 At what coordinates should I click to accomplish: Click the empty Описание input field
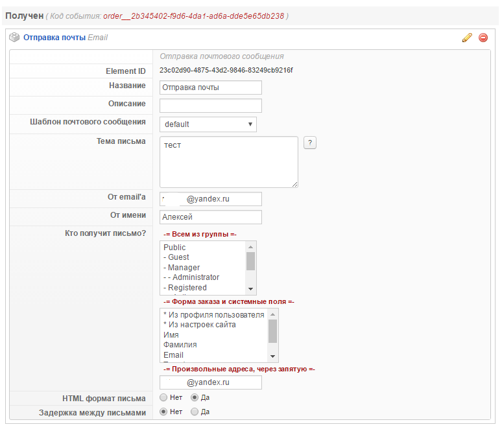point(210,106)
